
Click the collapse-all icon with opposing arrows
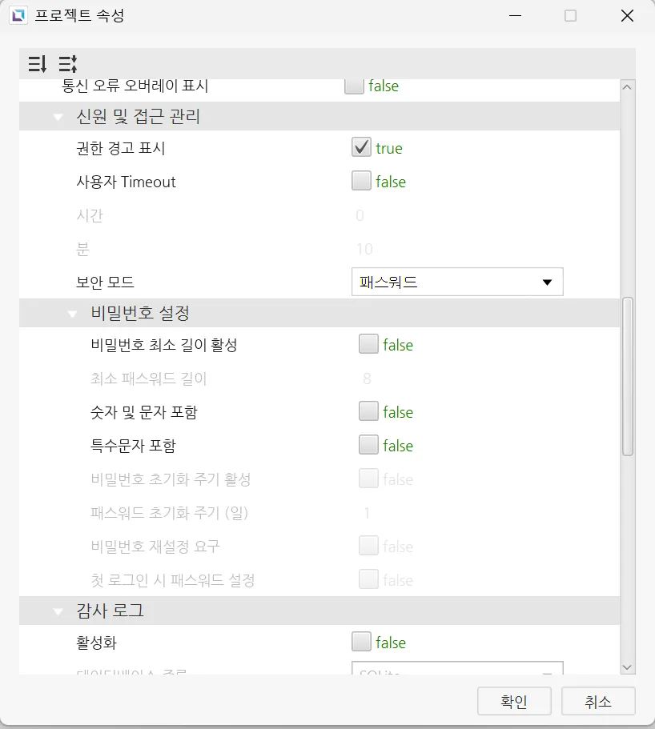[x=67, y=63]
